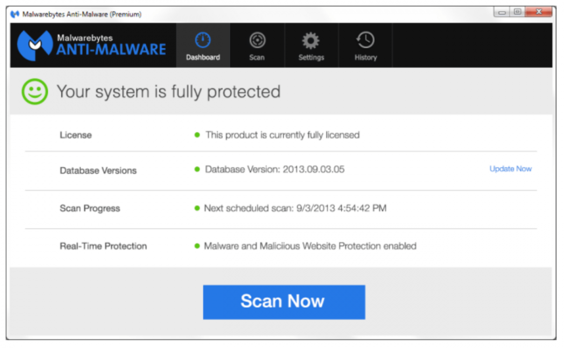
Task: Click the License row label
Action: click(76, 135)
